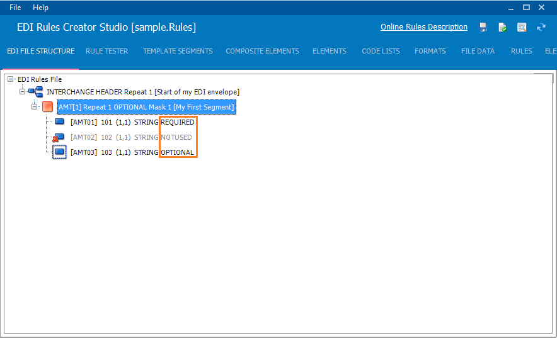The image size is (557, 338).
Task: Open the FILE DATA tab
Action: (x=478, y=51)
